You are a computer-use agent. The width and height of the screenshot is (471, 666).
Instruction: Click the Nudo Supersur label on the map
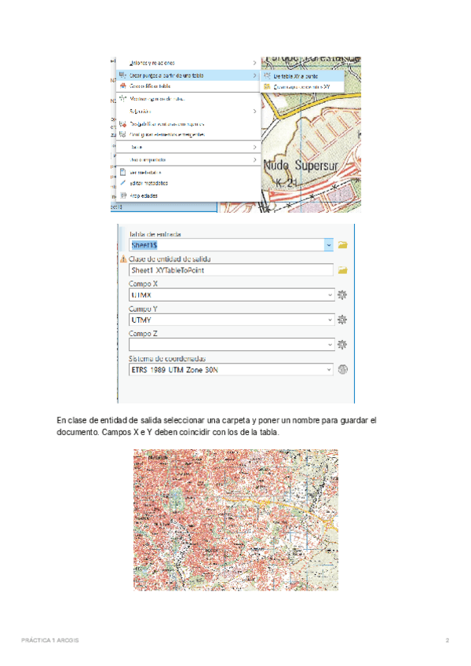301,165
